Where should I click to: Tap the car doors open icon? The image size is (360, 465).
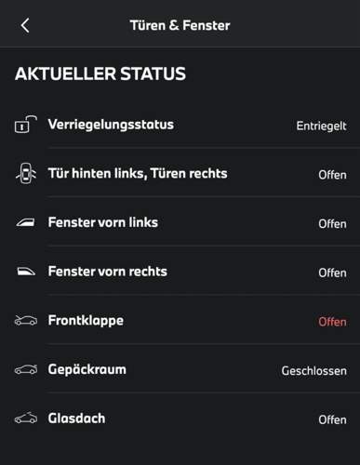click(x=26, y=173)
